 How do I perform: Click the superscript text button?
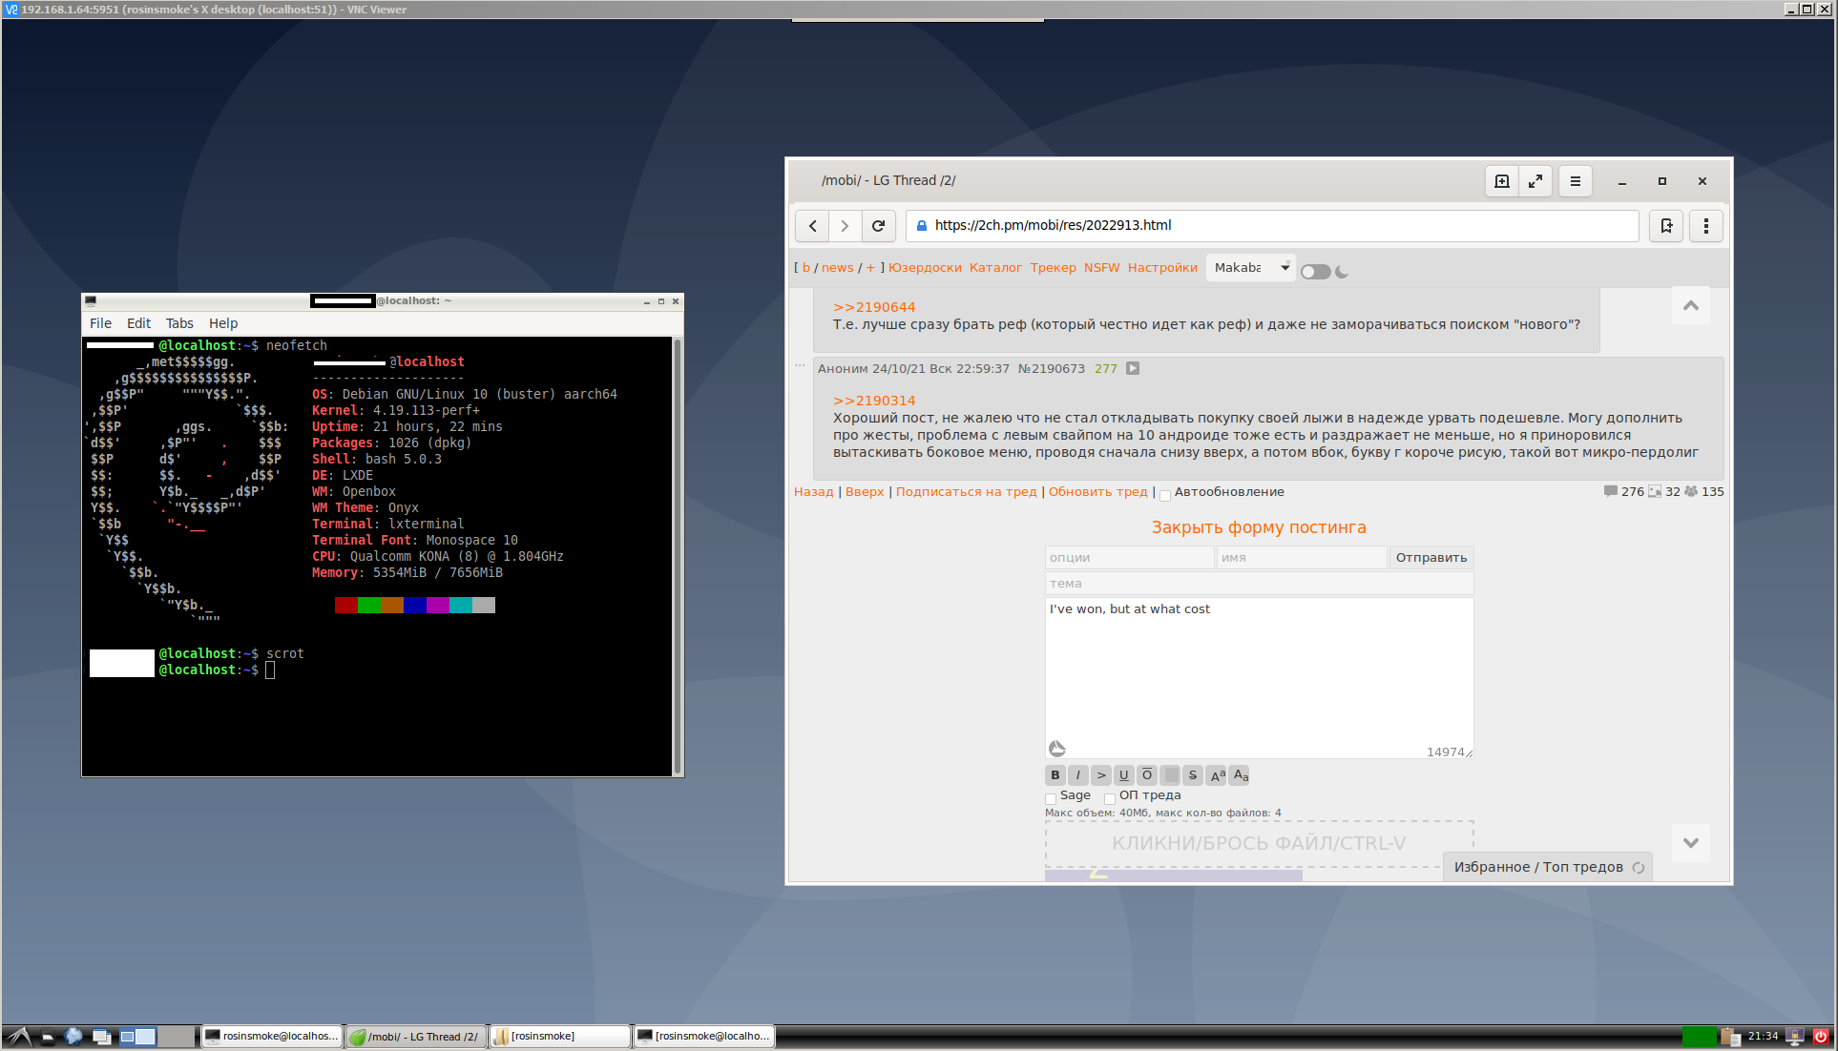point(1217,775)
